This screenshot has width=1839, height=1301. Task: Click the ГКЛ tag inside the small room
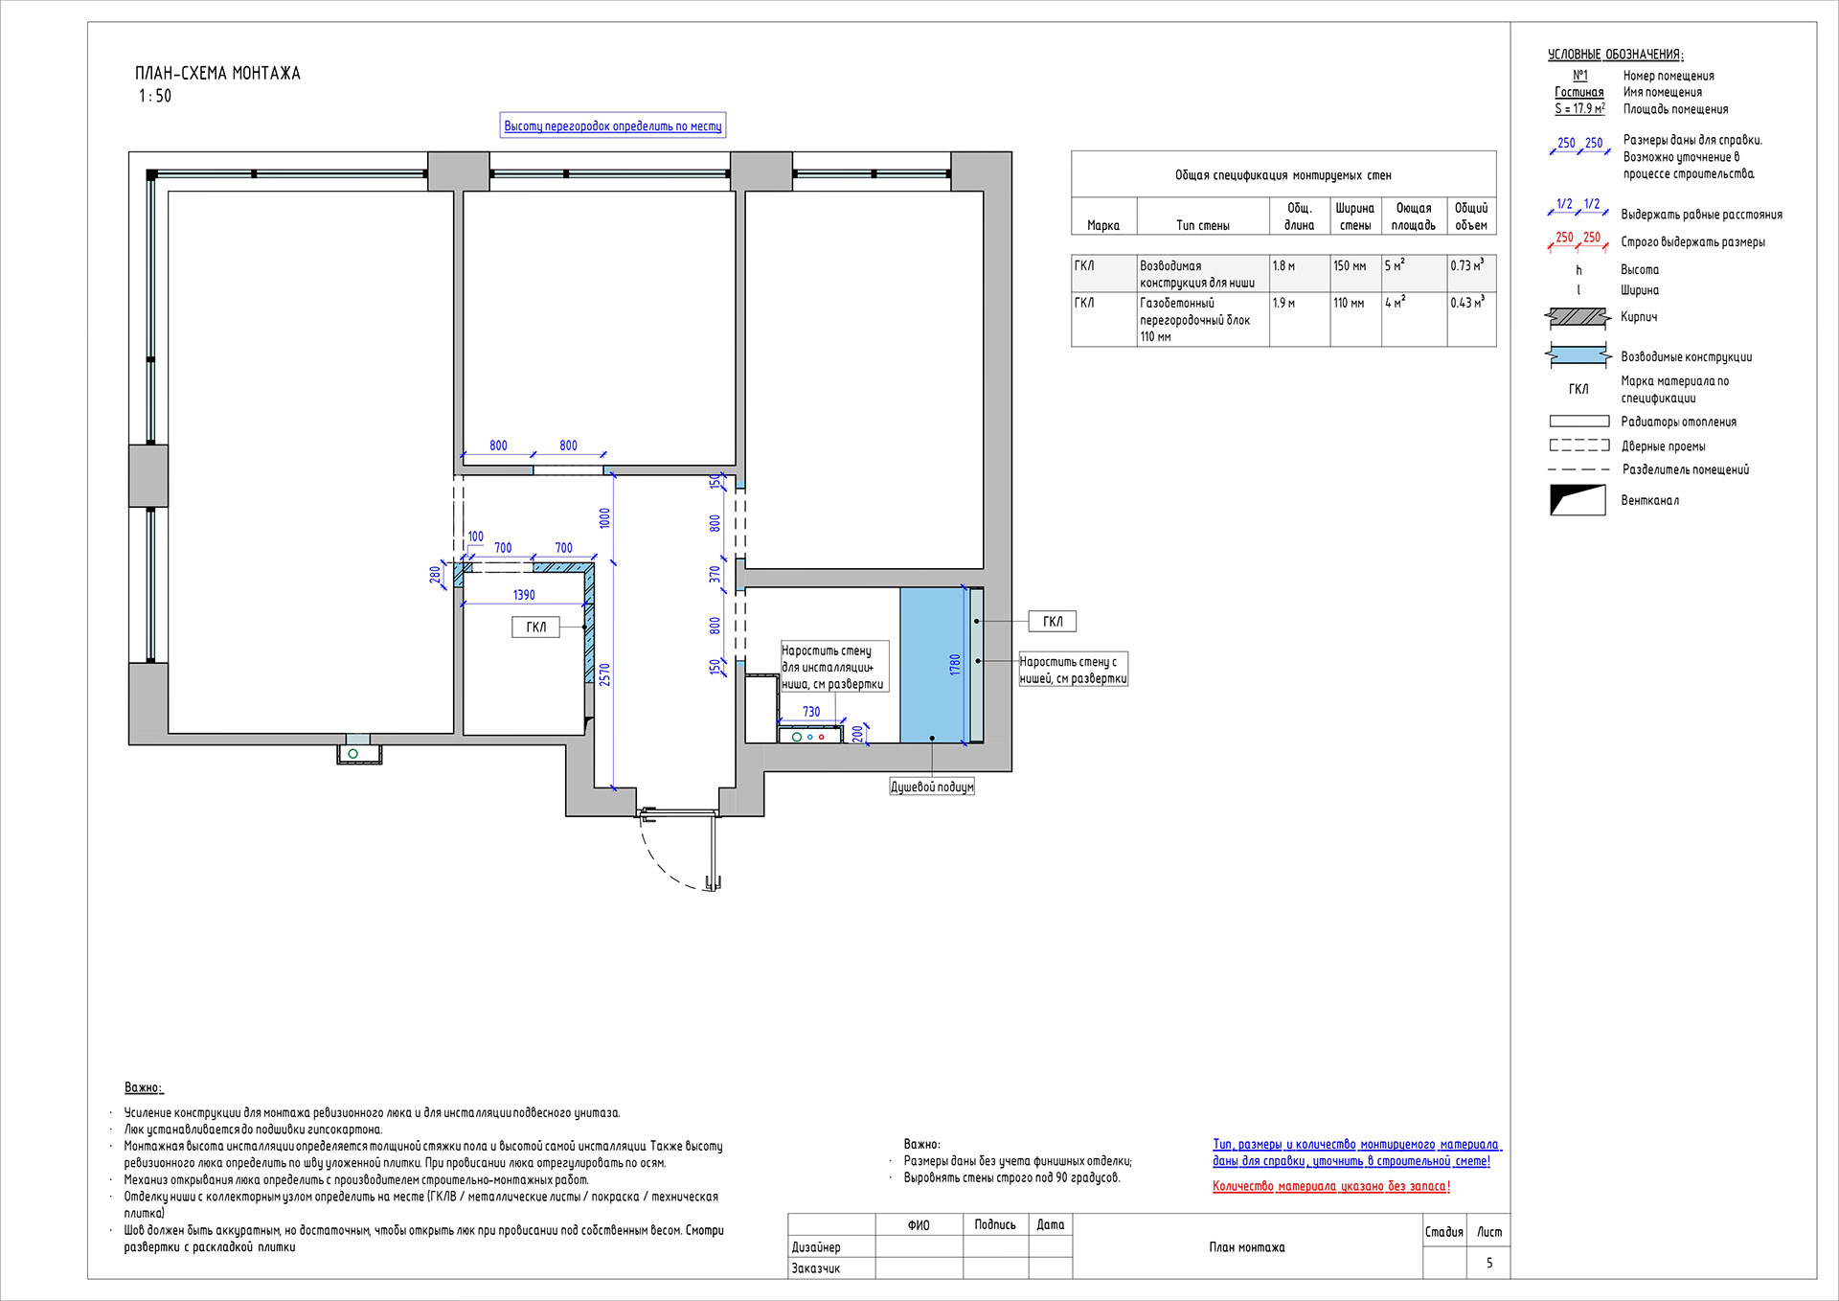[x=535, y=628]
